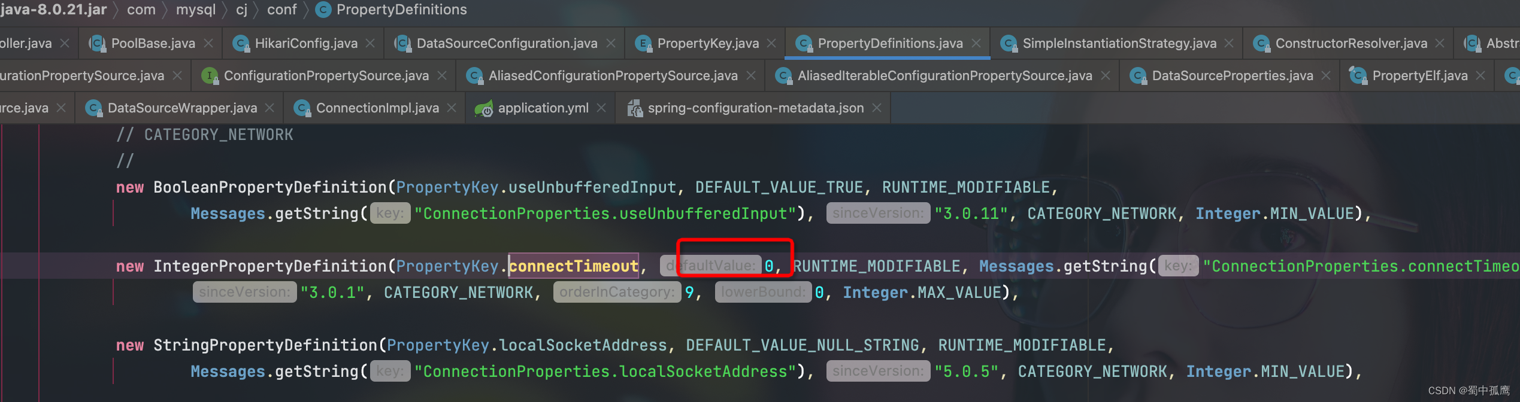
Task: Click the Spring leaf icon on application.yml
Action: (x=483, y=109)
